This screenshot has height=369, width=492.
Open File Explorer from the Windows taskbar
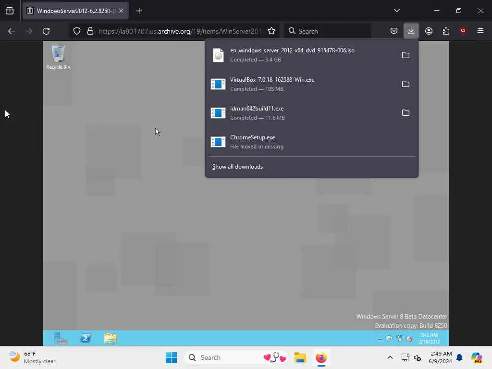300,357
